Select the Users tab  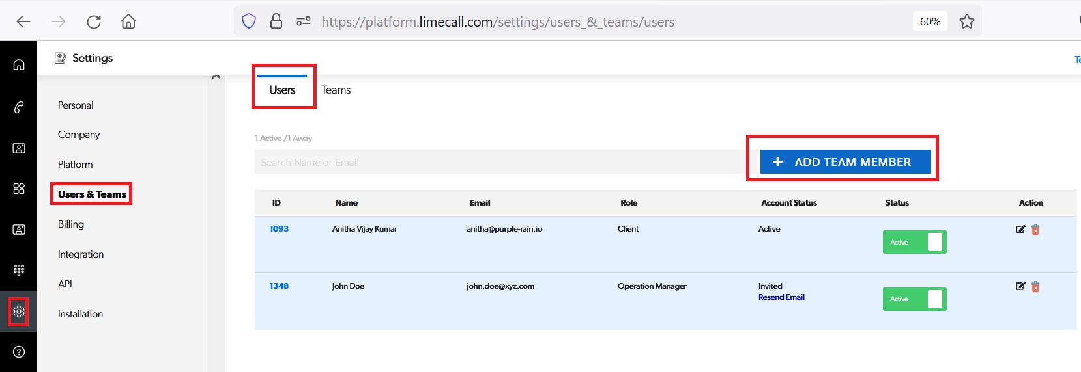(282, 90)
